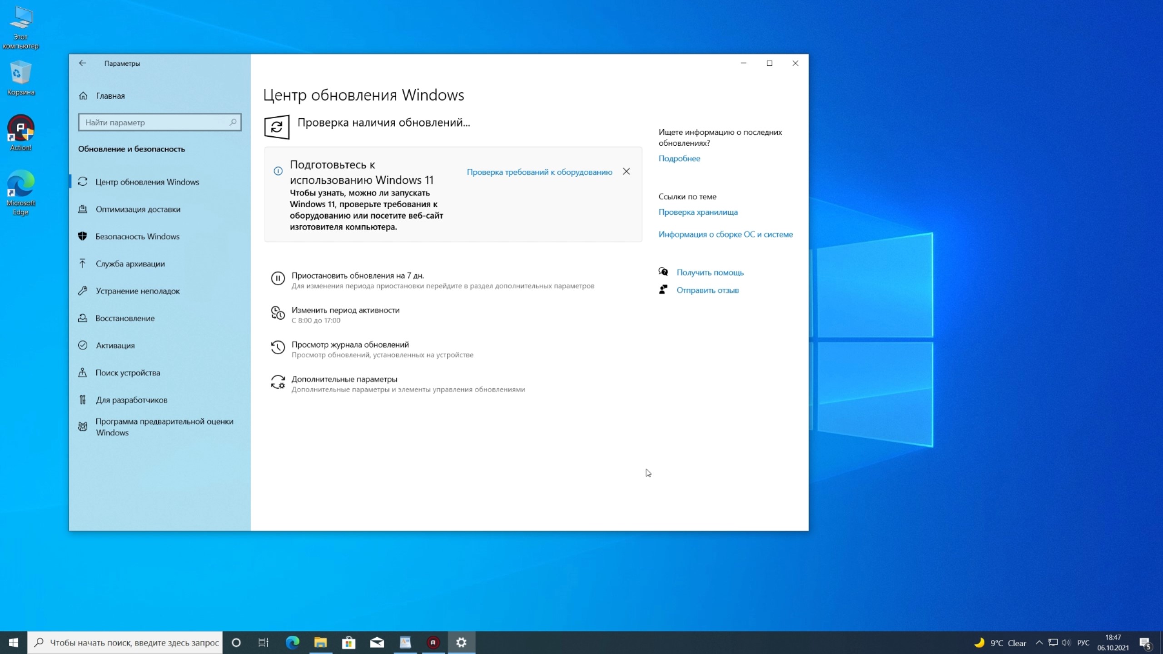Click the magnifier icon in settings search box
The height and width of the screenshot is (654, 1163).
[x=233, y=122]
